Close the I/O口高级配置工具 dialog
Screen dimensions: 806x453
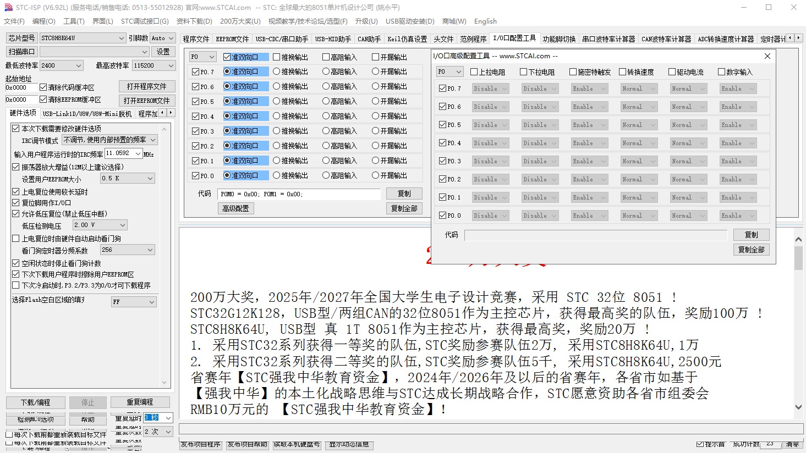767,56
